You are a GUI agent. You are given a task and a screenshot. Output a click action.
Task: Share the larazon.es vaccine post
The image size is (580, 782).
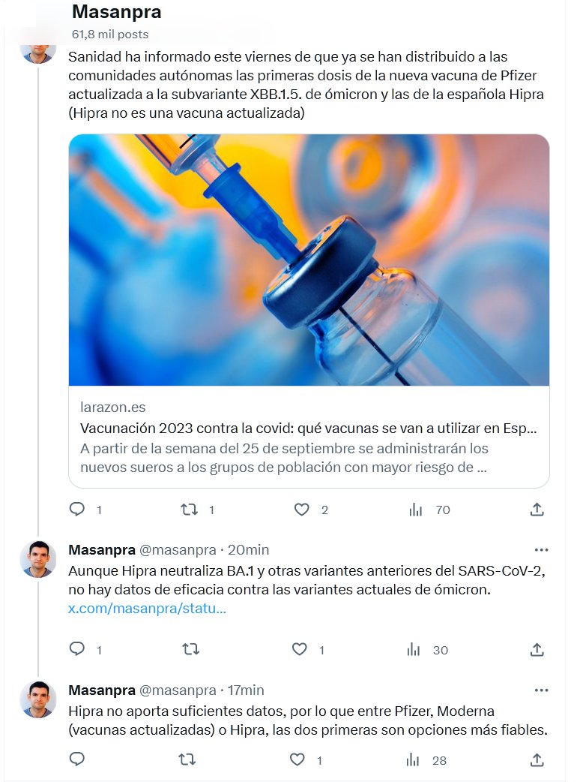(x=537, y=510)
